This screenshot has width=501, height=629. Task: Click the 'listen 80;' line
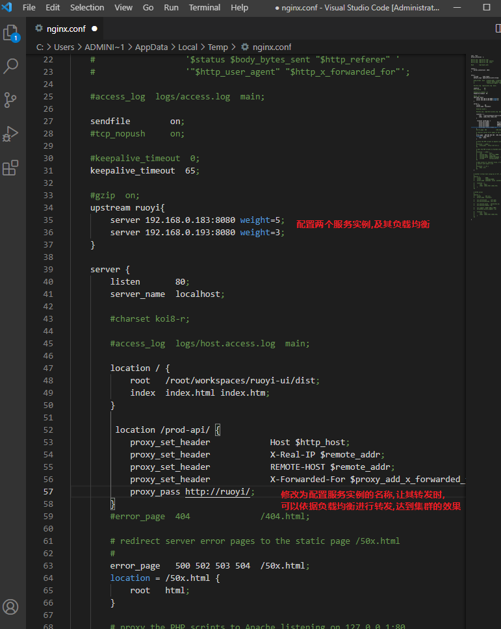click(x=150, y=281)
